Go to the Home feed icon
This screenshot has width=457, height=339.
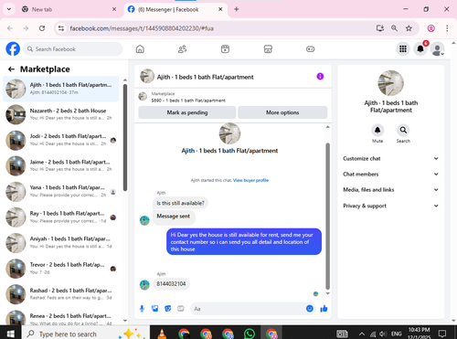pos(140,49)
